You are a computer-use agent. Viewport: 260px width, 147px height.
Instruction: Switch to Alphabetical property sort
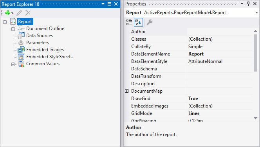pos(138,22)
